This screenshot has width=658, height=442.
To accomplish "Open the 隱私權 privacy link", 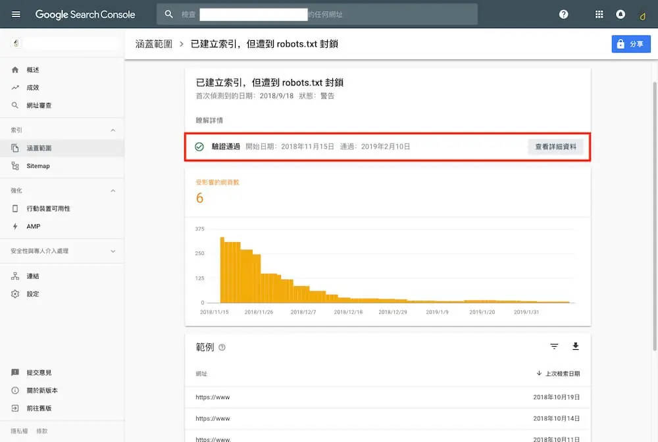I will 19,431.
